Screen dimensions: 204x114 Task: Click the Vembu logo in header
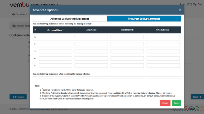(x=19, y=5)
